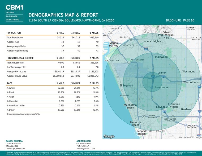
Task: Click the I-405 shield below Ladera Heights
Action: [146, 49]
